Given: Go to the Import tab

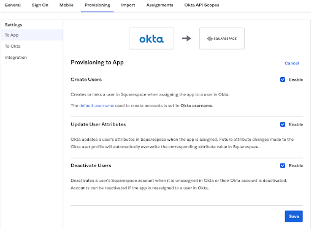Looking at the screenshot, I should pyautogui.click(x=128, y=5).
